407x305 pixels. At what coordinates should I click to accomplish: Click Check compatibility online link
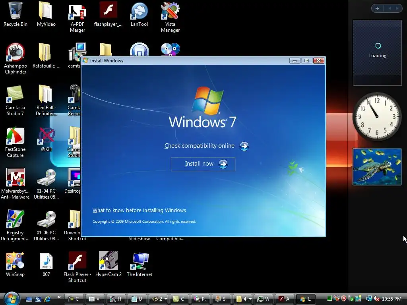coord(200,146)
